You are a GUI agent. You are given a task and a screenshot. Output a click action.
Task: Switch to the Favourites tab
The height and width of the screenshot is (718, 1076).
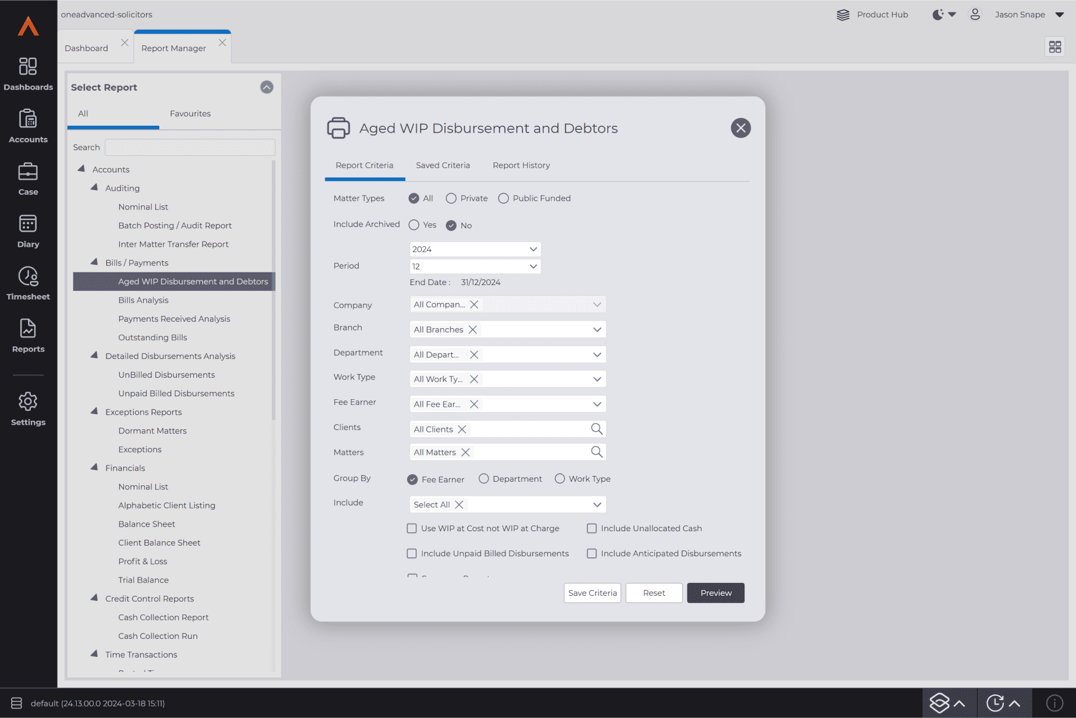[190, 113]
